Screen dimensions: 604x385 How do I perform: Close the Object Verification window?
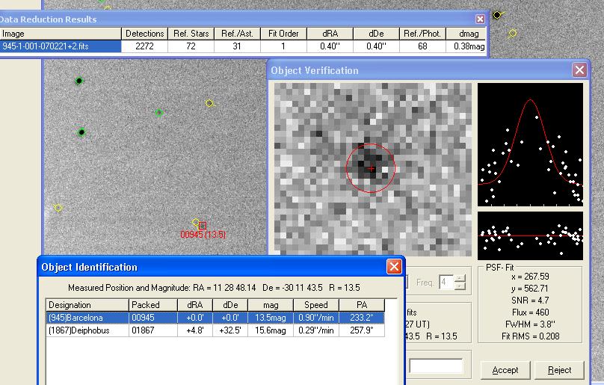click(579, 70)
